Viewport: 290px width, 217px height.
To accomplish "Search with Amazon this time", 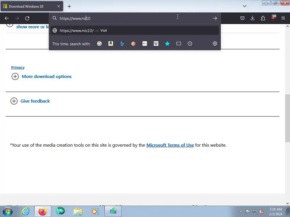I will pos(111,44).
